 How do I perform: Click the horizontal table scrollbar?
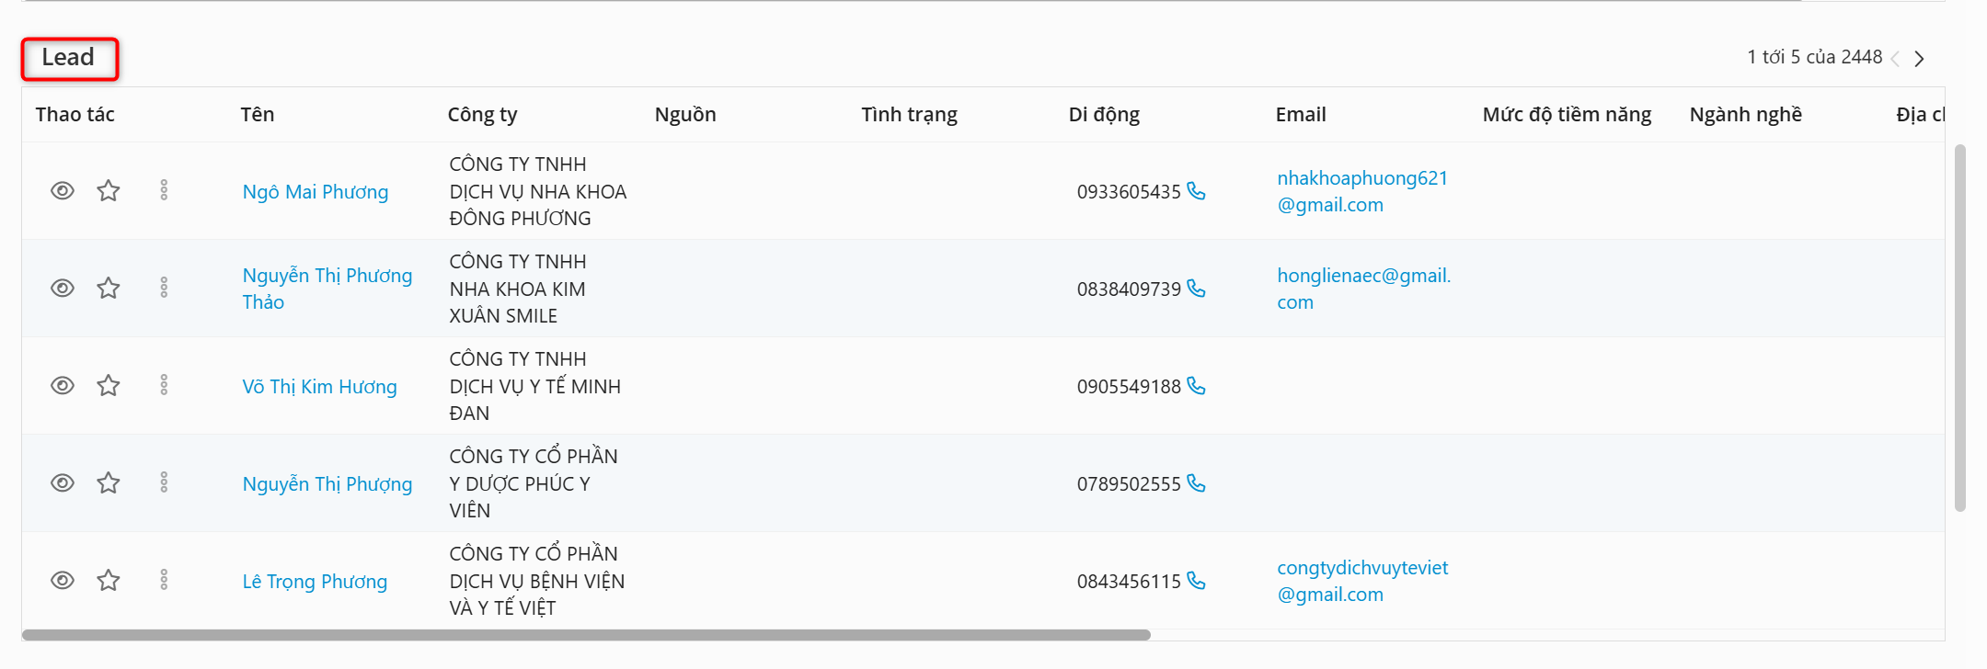click(585, 635)
